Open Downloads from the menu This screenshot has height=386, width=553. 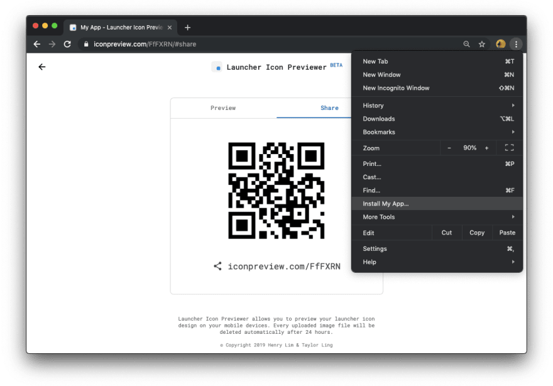[x=437, y=119]
